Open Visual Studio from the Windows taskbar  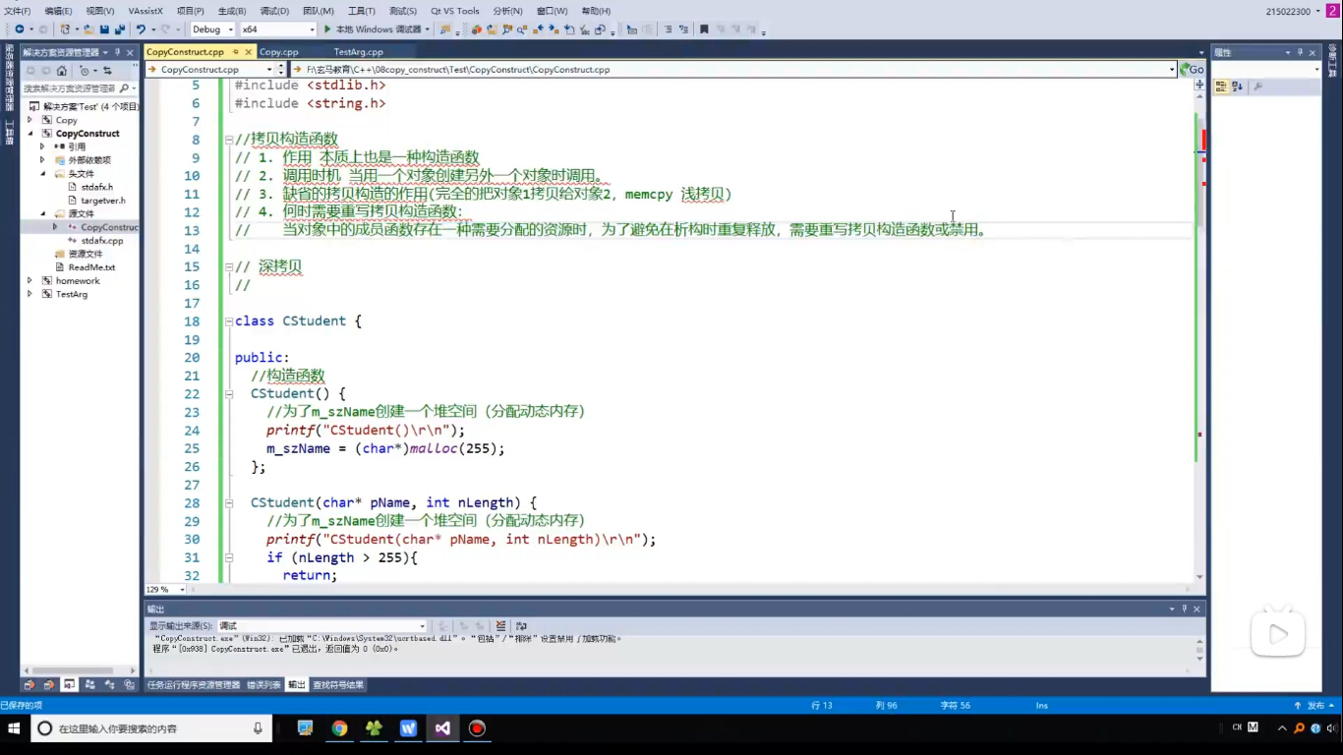[442, 728]
